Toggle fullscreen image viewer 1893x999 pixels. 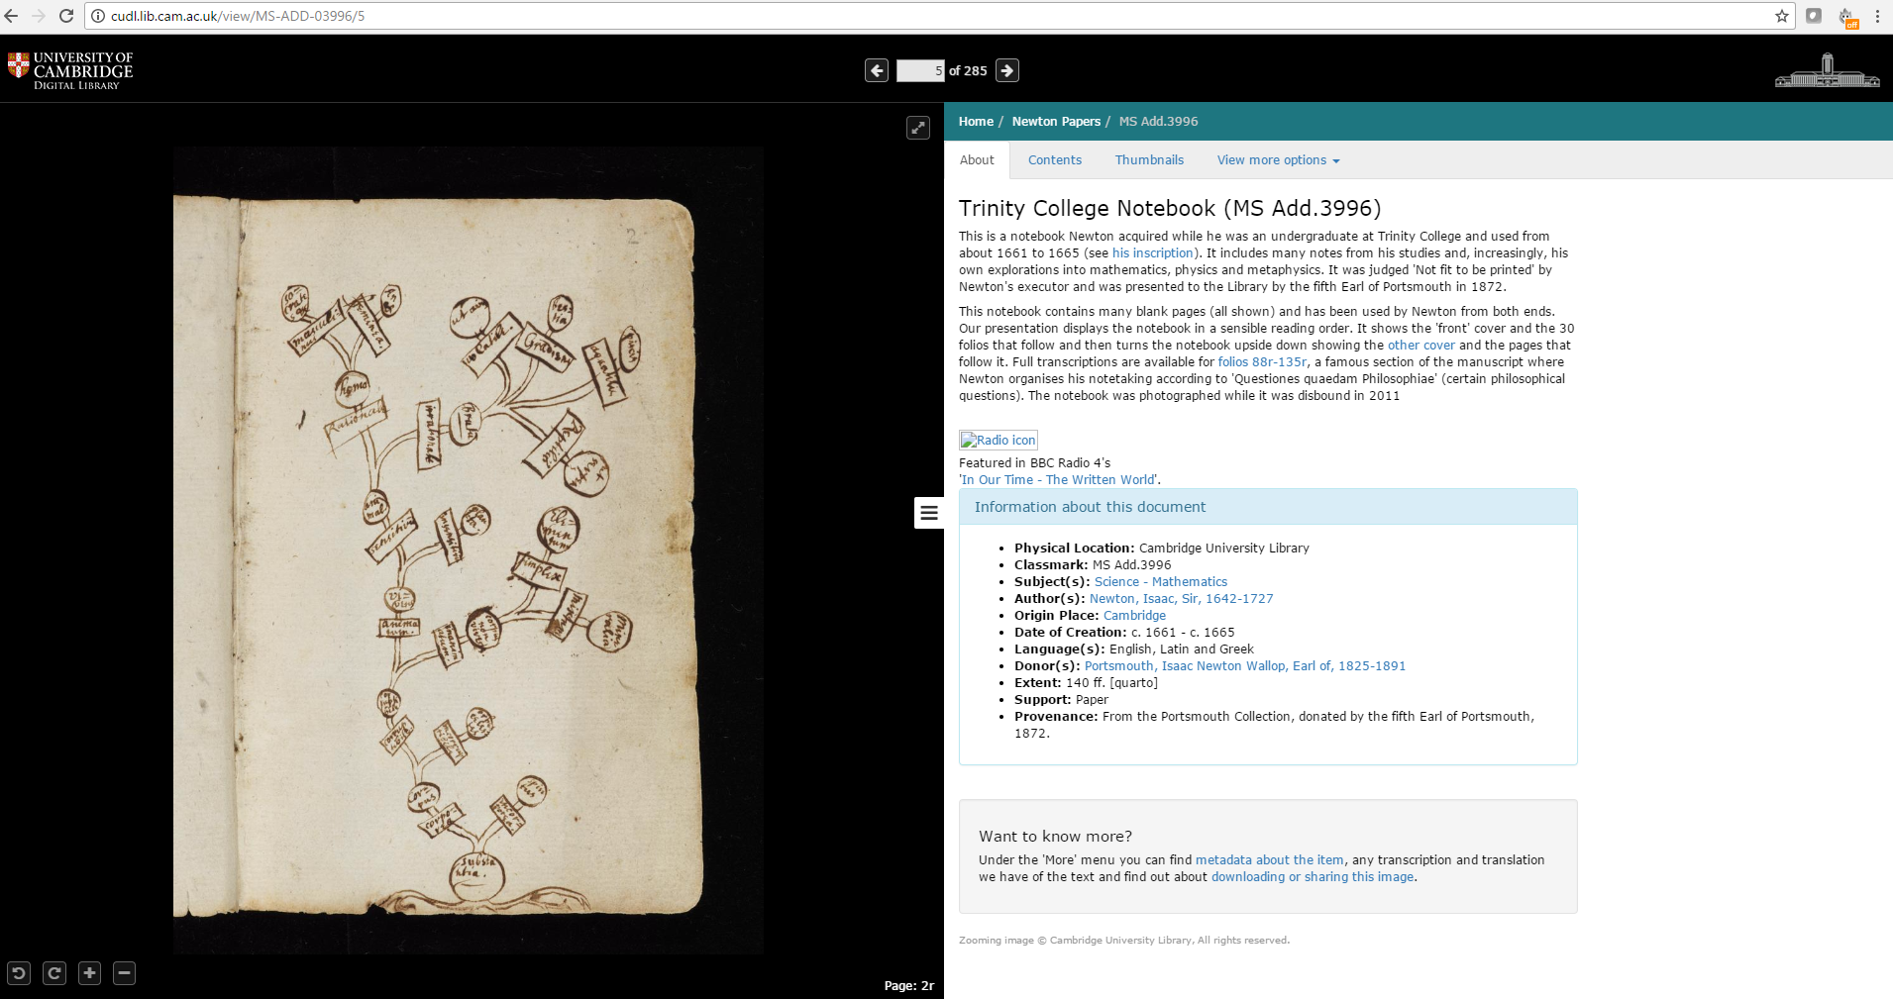click(x=918, y=128)
